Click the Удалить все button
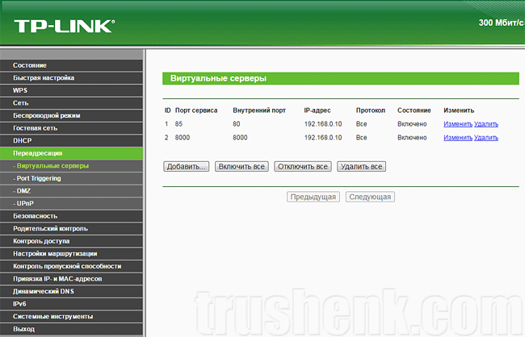Image resolution: width=525 pixels, height=337 pixels. click(361, 167)
